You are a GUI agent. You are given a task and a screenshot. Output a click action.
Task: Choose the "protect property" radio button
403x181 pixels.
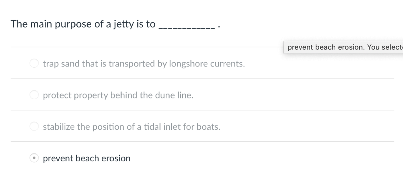(x=34, y=95)
